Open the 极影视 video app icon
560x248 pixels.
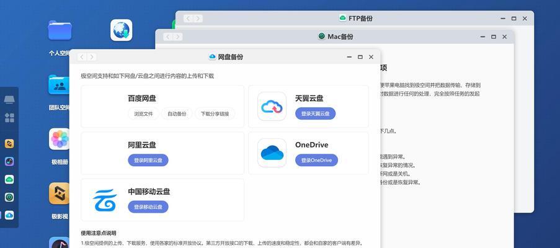point(60,193)
